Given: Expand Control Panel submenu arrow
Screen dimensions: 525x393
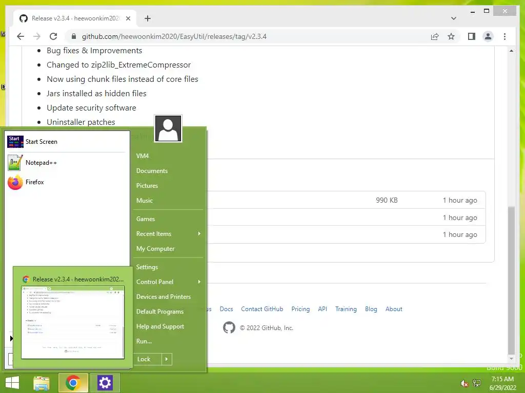Looking at the screenshot, I should click(x=199, y=282).
